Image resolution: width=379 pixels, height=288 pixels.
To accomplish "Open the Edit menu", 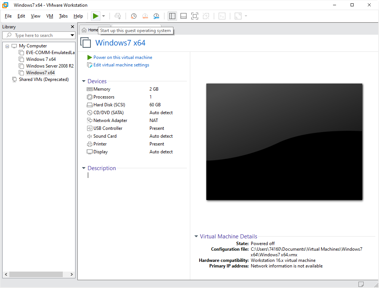I will (x=21, y=16).
